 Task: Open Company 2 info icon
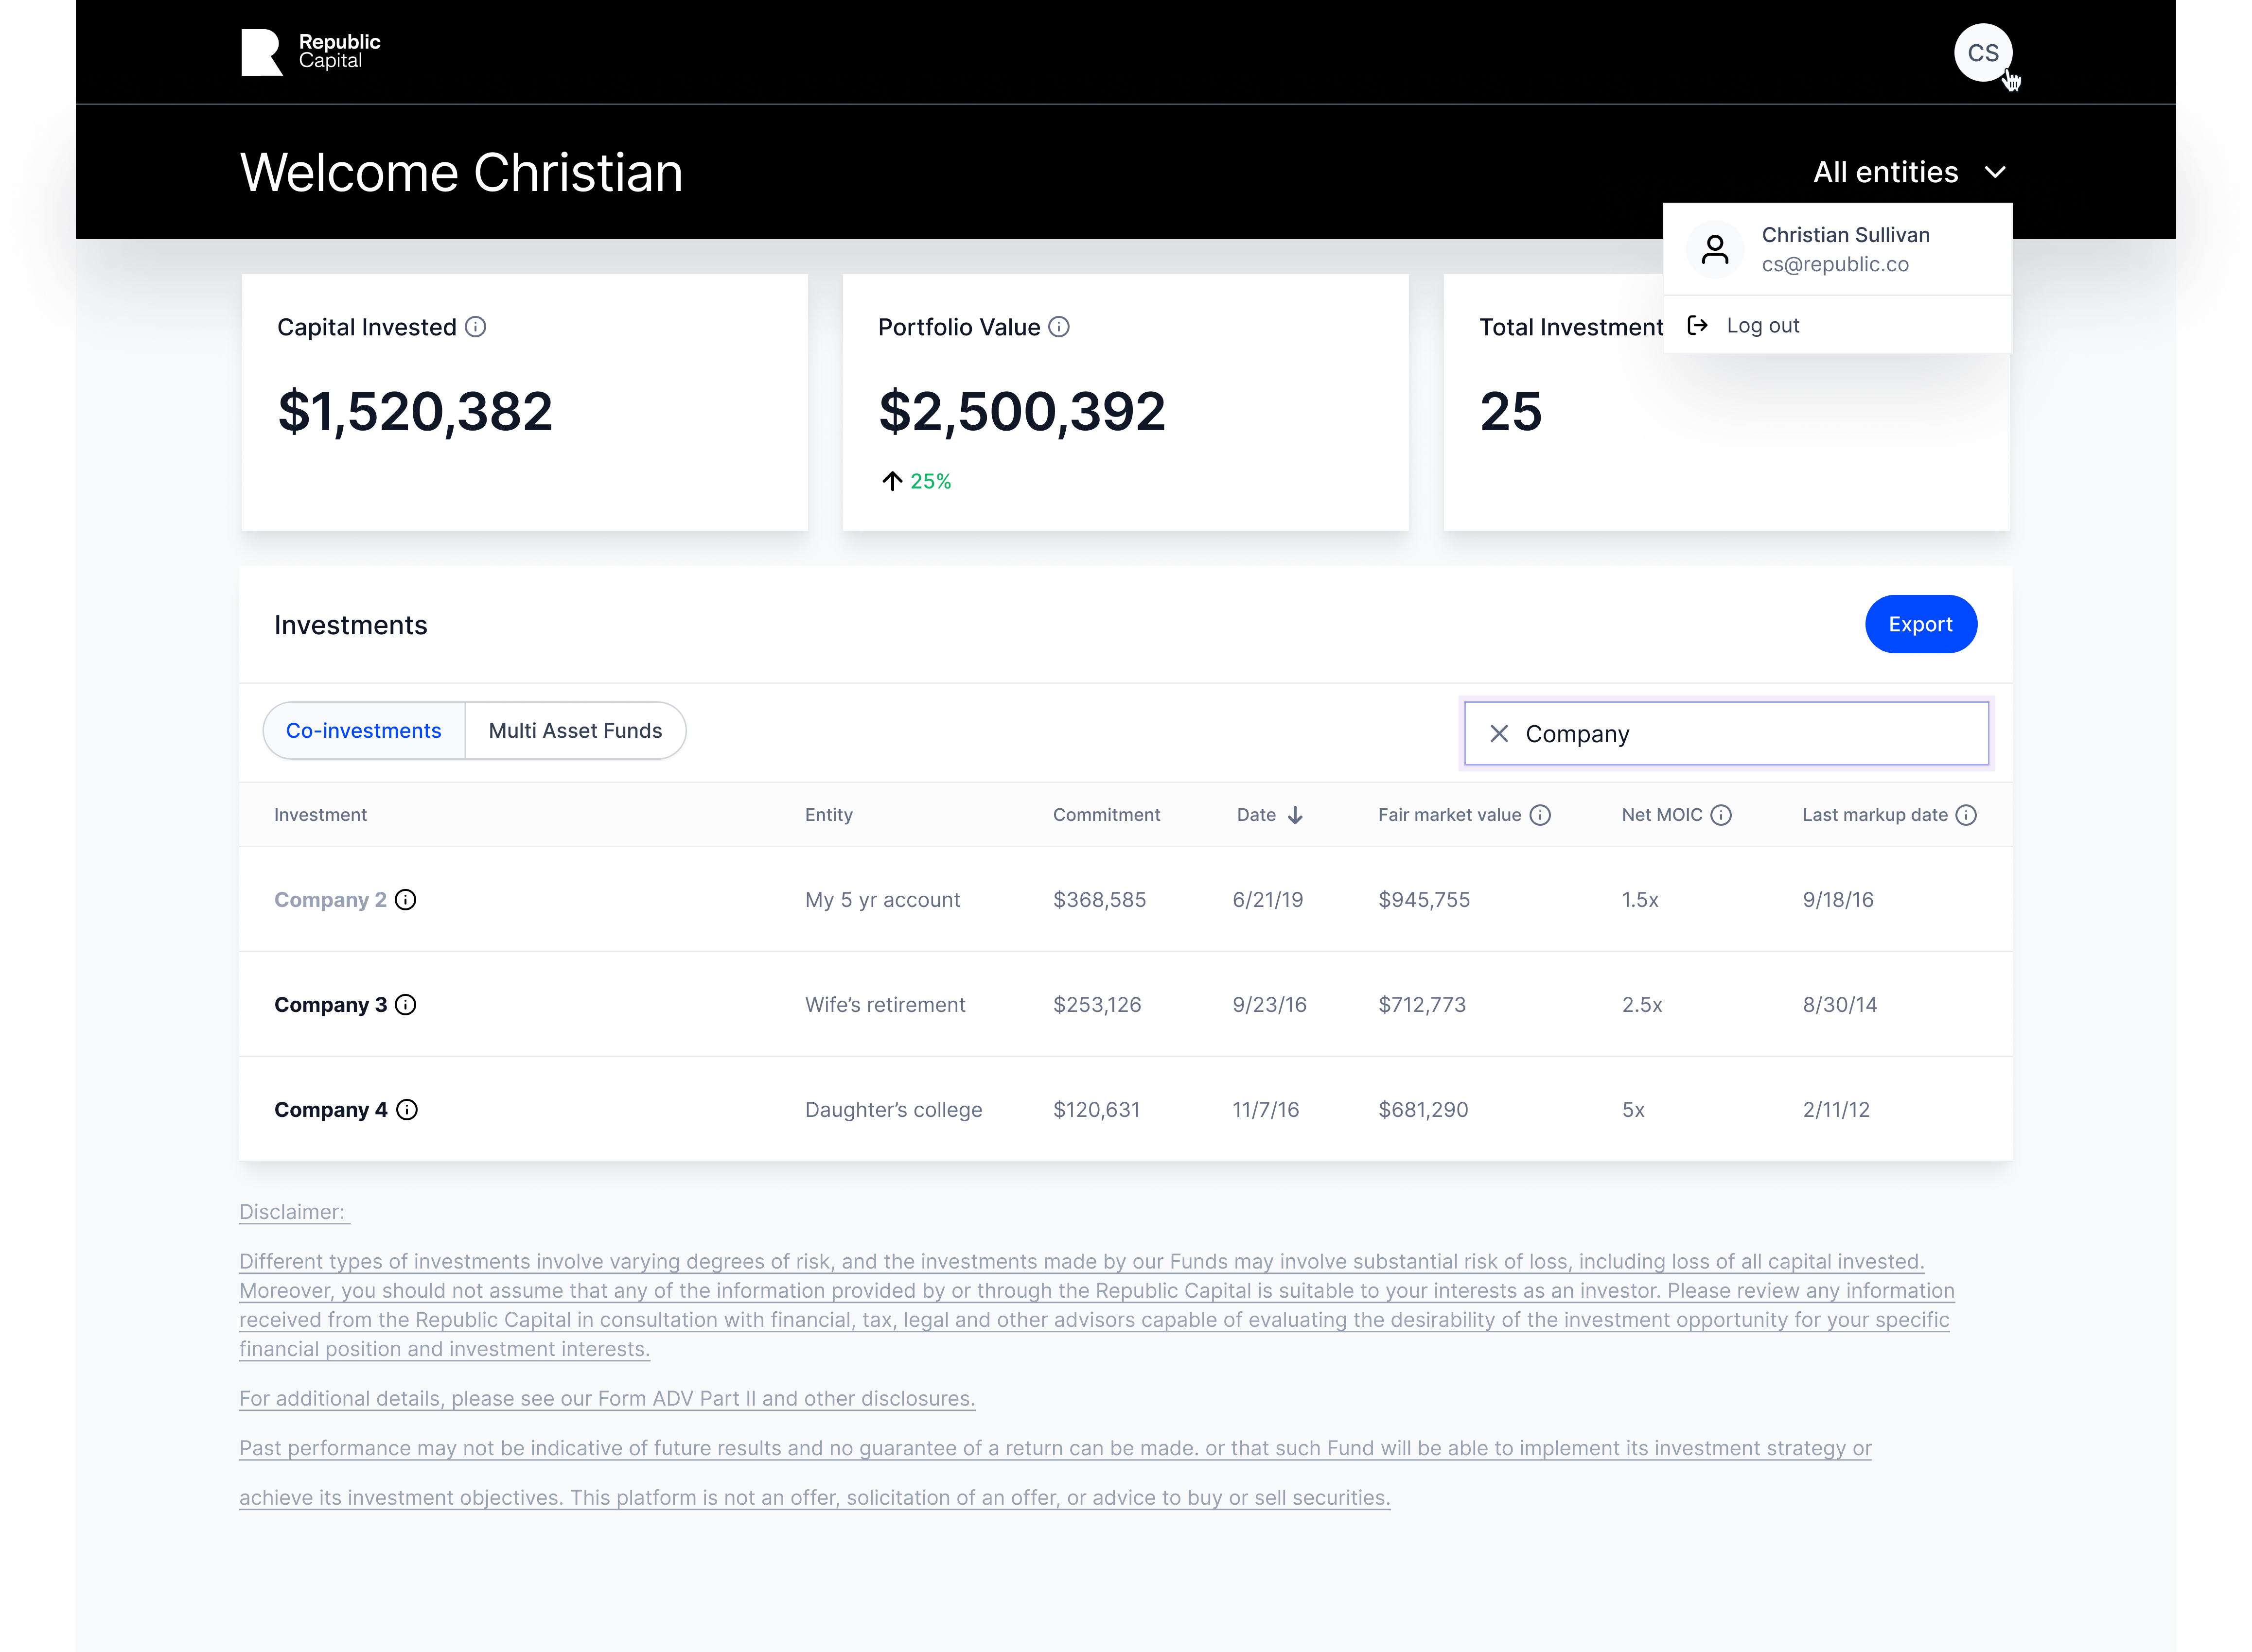(405, 900)
